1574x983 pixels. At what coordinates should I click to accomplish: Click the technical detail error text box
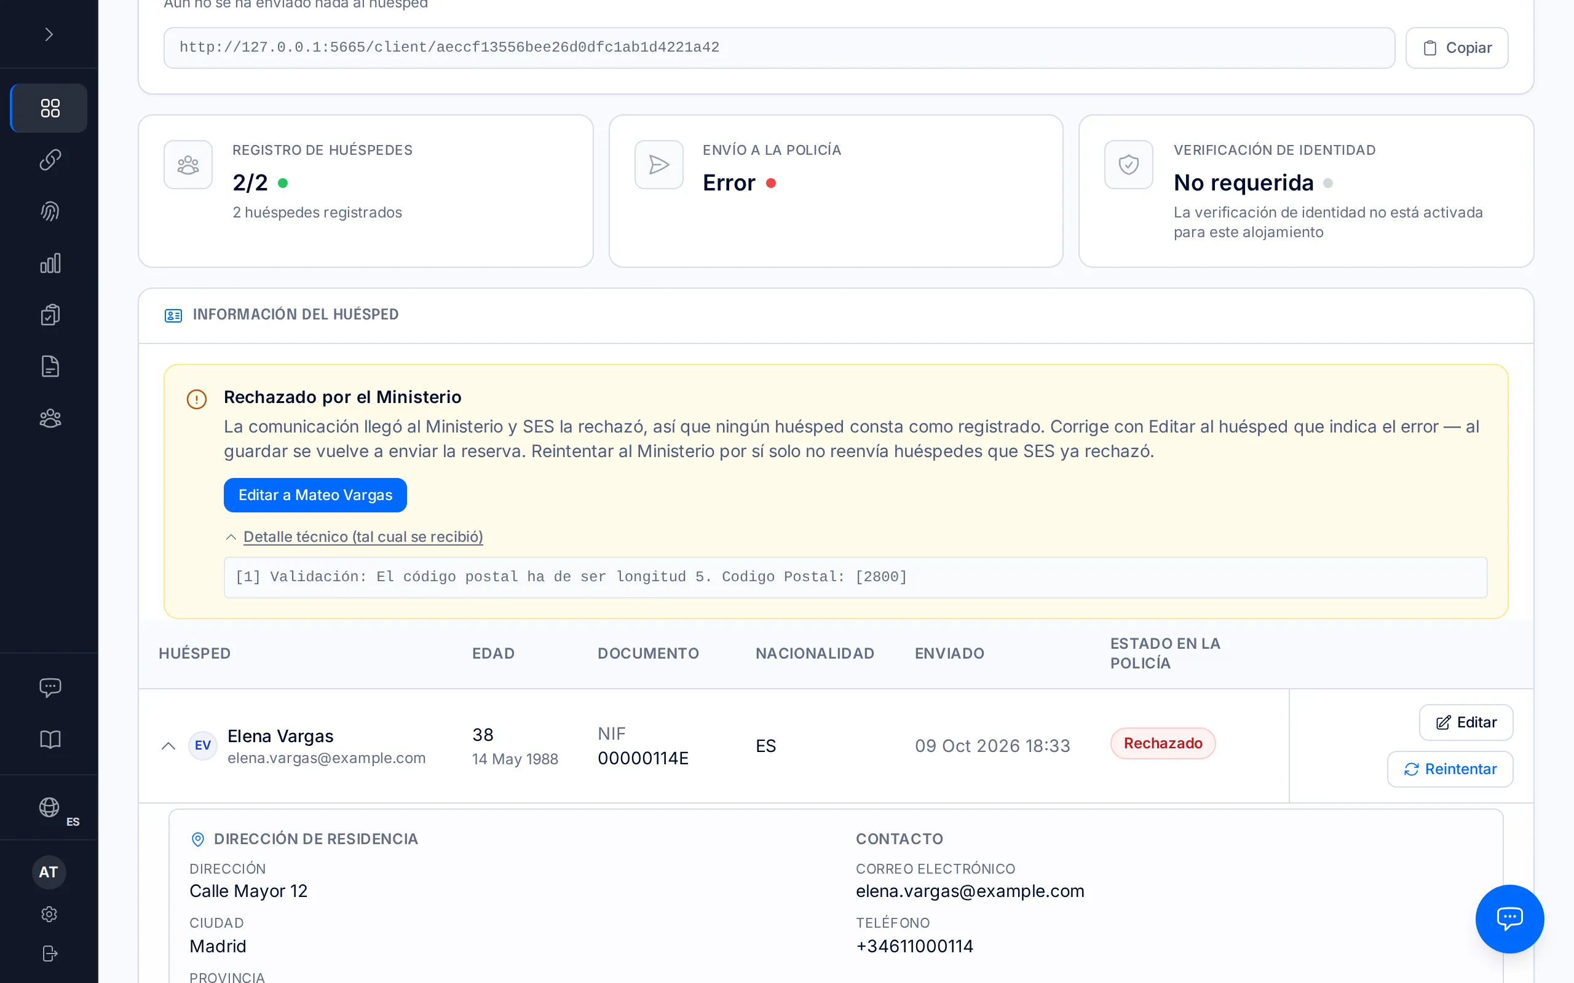click(x=855, y=577)
